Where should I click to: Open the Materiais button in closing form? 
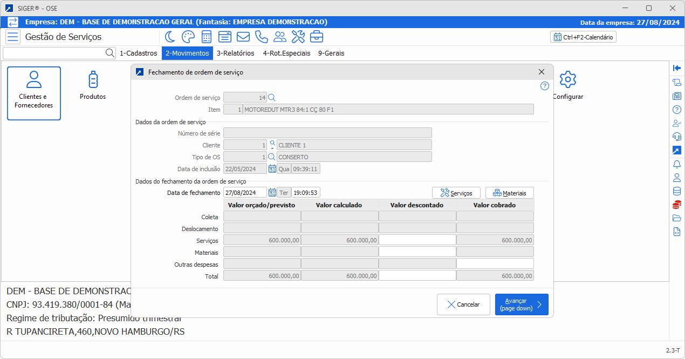(x=509, y=193)
